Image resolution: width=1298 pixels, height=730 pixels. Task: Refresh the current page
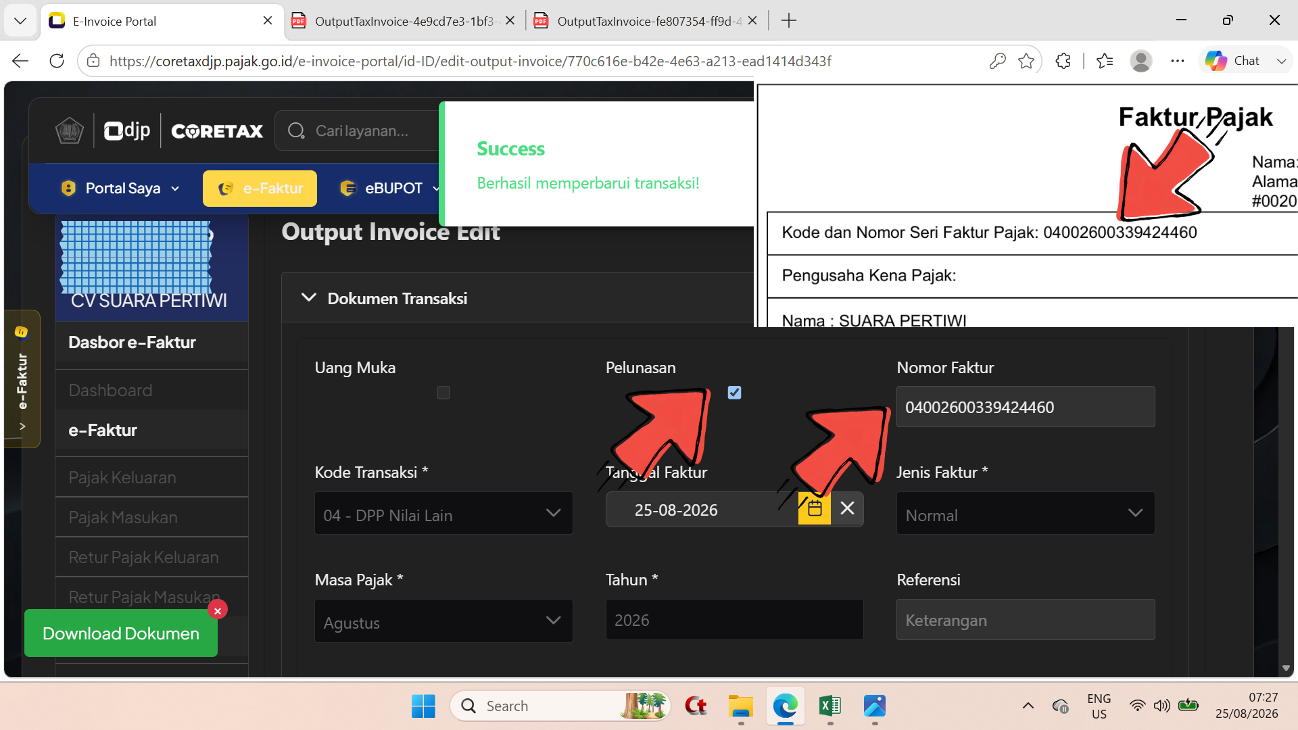(57, 62)
